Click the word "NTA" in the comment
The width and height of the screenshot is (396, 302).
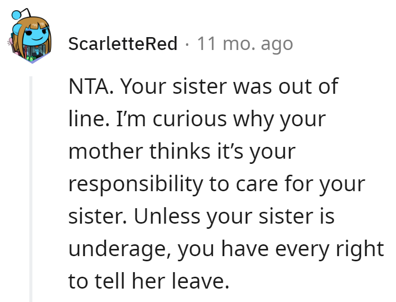pyautogui.click(x=89, y=87)
